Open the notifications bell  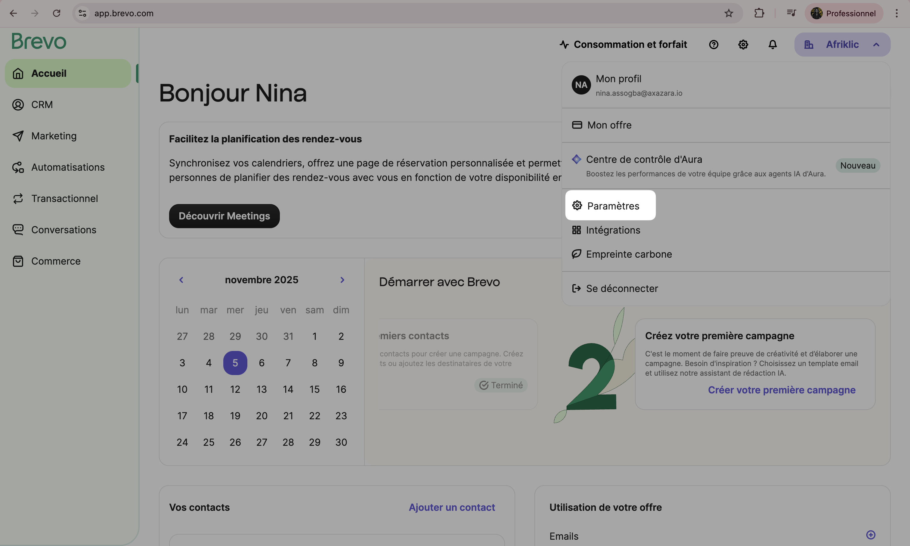pyautogui.click(x=772, y=45)
